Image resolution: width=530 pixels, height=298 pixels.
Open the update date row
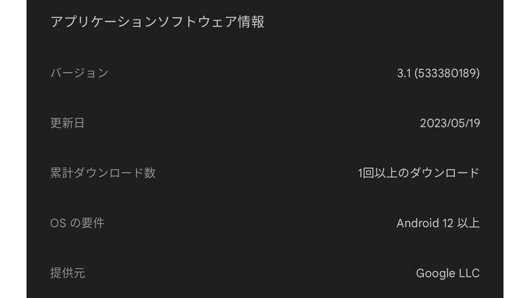point(265,123)
